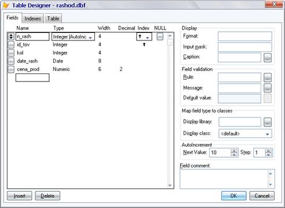Open the Type dropdown for n_rash
This screenshot has height=208, width=285.
tap(90, 38)
